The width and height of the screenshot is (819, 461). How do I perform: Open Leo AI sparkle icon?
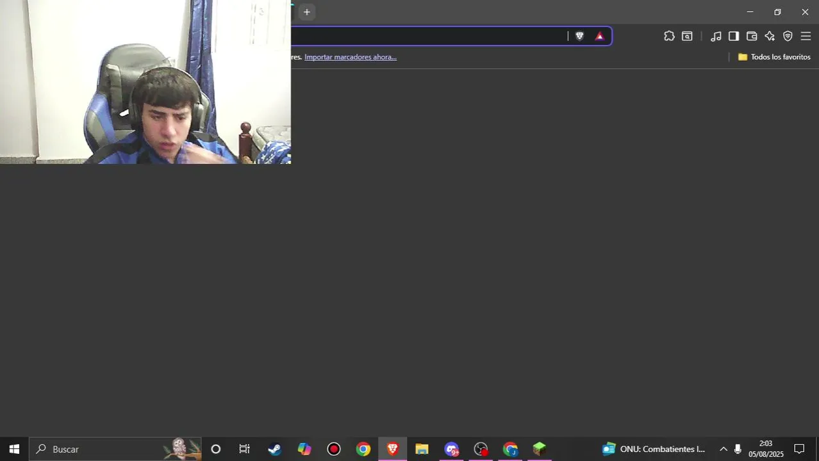tap(770, 36)
